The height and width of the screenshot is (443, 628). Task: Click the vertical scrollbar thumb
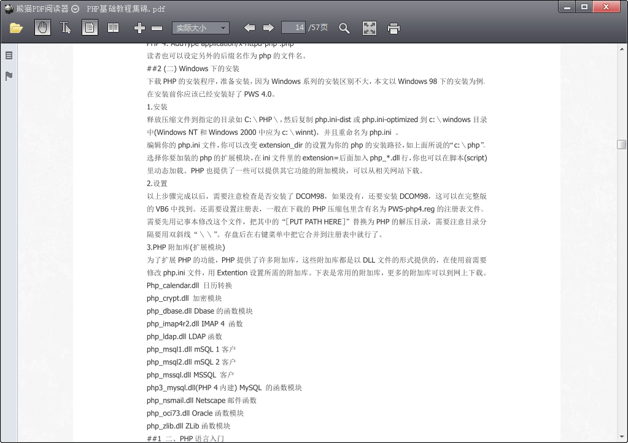click(x=622, y=144)
